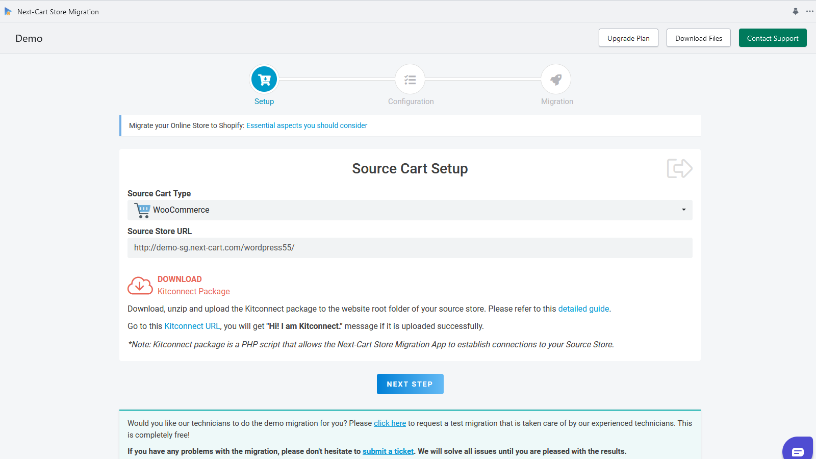Click the Migration rocket icon
The height and width of the screenshot is (459, 816).
(556, 79)
